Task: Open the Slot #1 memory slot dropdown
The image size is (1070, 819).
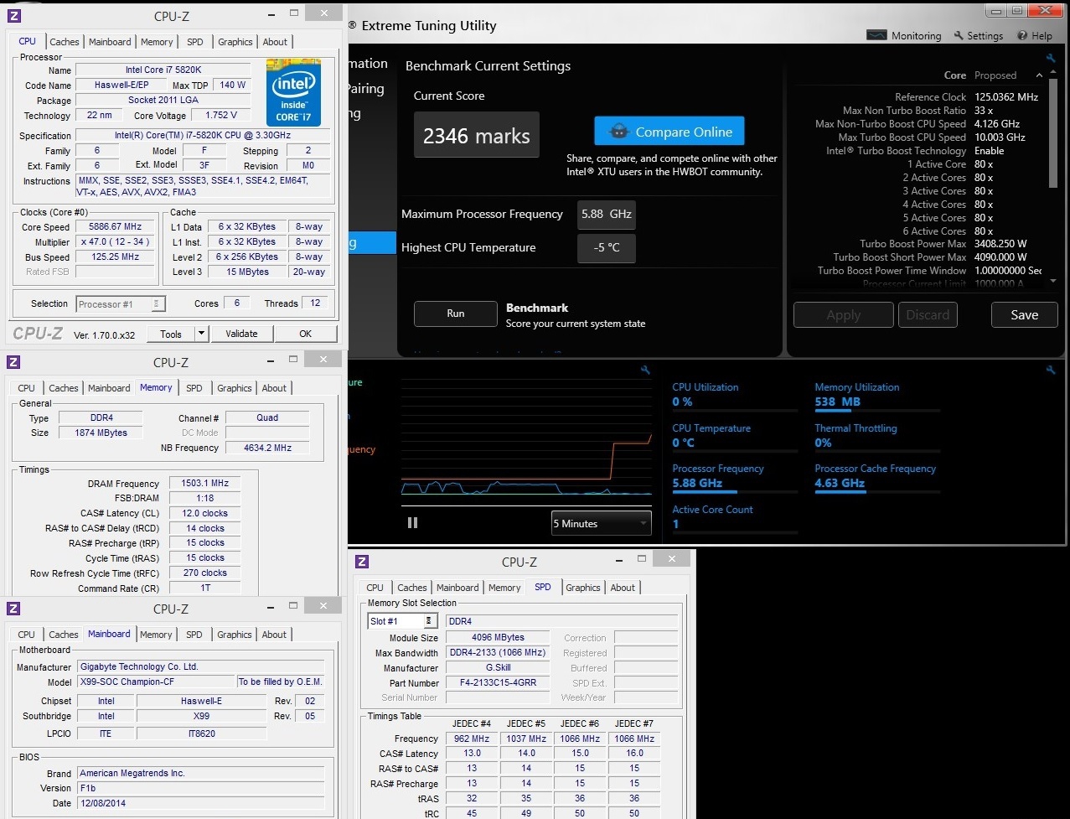Action: point(403,621)
